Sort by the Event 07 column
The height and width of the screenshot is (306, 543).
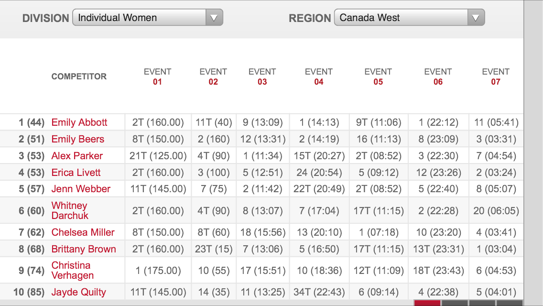496,77
